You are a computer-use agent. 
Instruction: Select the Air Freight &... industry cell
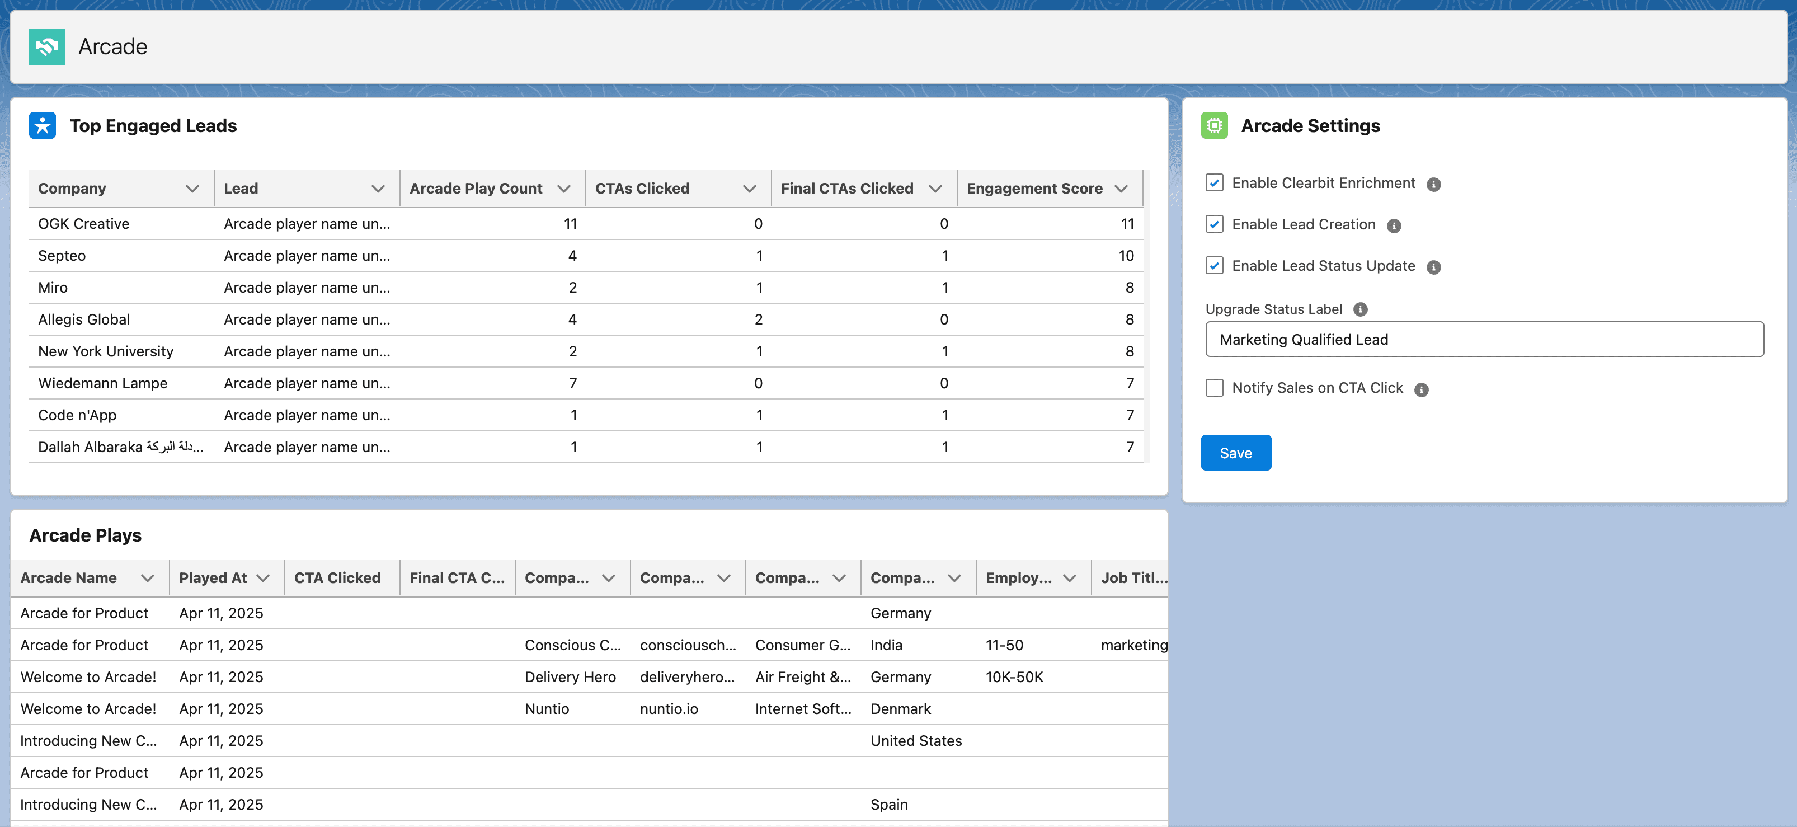(x=803, y=677)
